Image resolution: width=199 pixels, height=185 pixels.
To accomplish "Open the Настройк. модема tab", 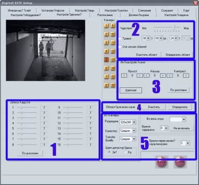I will [x=176, y=15].
